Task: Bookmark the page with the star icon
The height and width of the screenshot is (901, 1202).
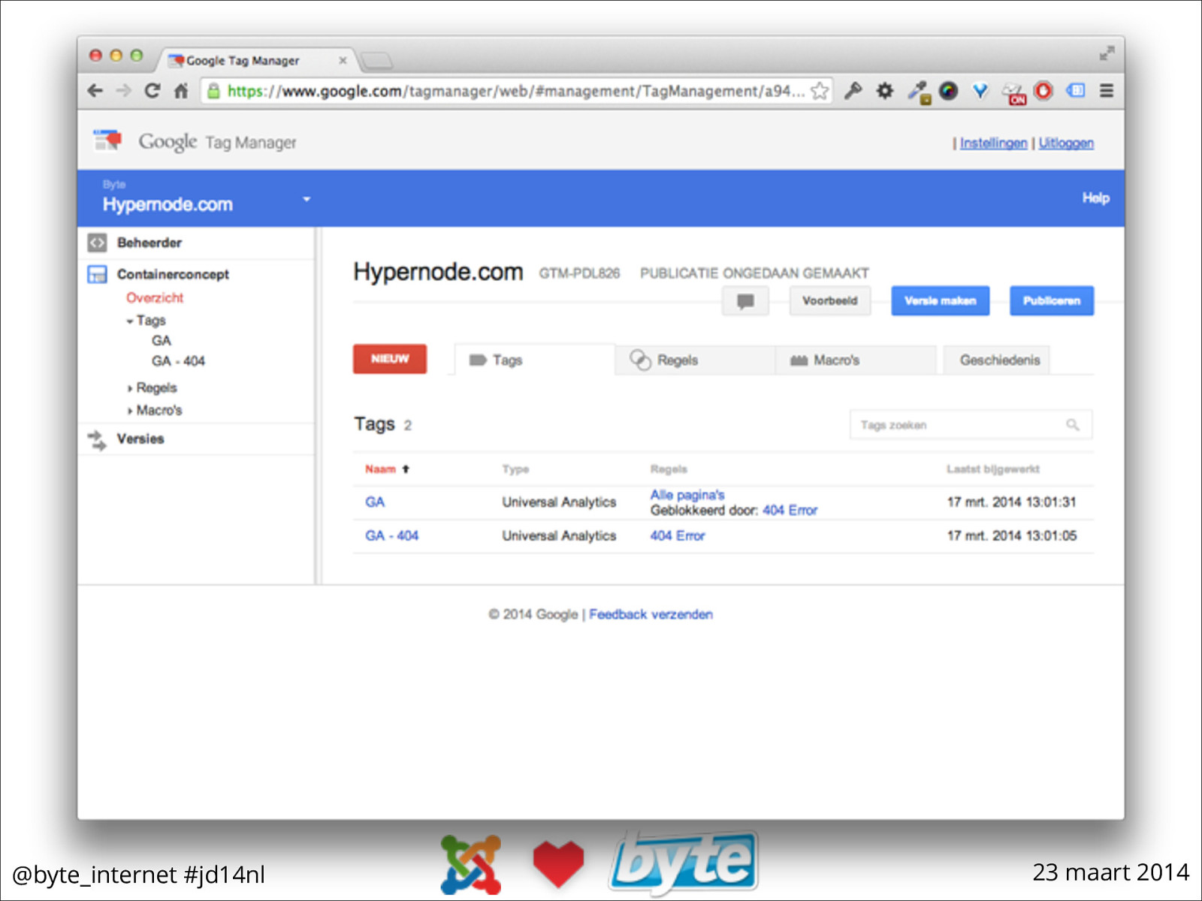Action: click(x=820, y=91)
